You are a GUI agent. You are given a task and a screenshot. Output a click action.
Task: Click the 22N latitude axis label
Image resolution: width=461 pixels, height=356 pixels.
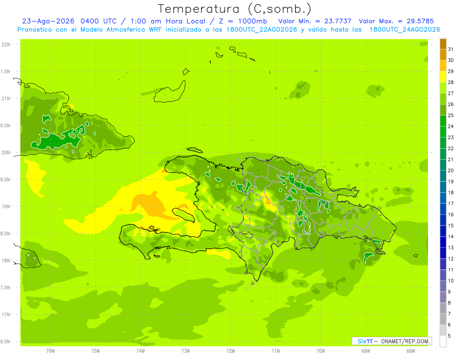[x=5, y=44]
